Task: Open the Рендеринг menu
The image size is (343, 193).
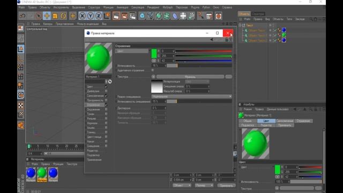Action: 153,8
